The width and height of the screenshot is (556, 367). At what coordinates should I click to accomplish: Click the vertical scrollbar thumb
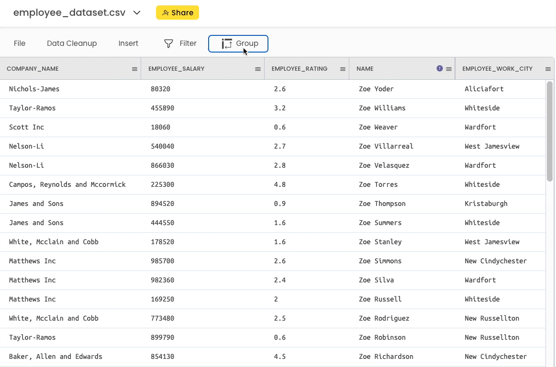tap(550, 131)
